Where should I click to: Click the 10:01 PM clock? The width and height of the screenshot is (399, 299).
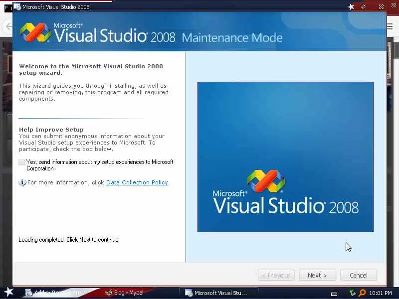(381, 293)
